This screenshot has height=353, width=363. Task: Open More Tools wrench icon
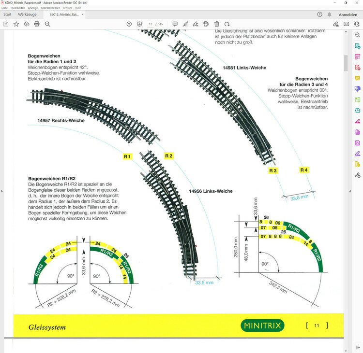pyautogui.click(x=358, y=175)
